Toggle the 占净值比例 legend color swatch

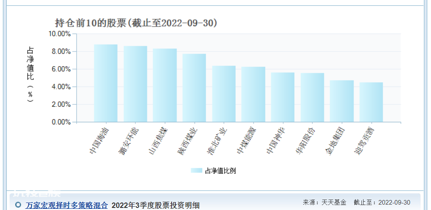point(197,171)
